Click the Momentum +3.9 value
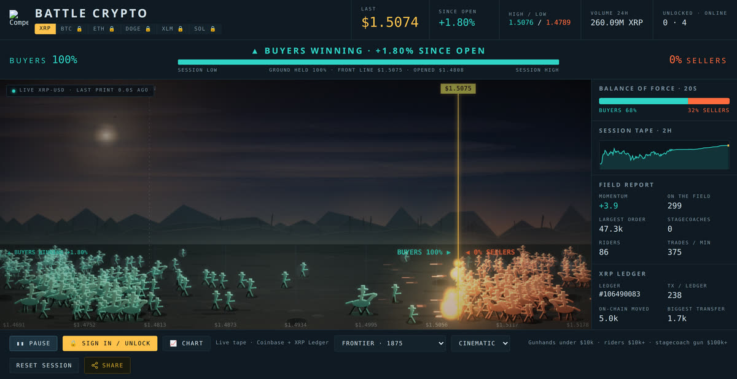Viewport: 737px width, 379px height. 609,206
